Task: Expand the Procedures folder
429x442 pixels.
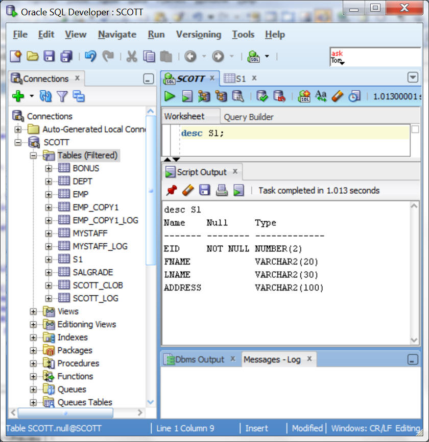Action: (x=33, y=363)
